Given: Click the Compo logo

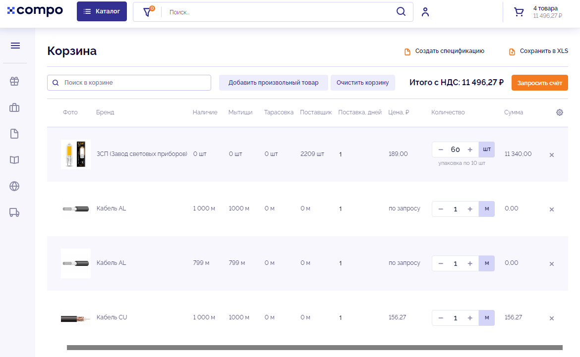Looking at the screenshot, I should coord(35,11).
